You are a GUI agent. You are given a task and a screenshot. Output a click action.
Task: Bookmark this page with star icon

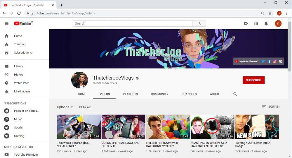[270, 13]
